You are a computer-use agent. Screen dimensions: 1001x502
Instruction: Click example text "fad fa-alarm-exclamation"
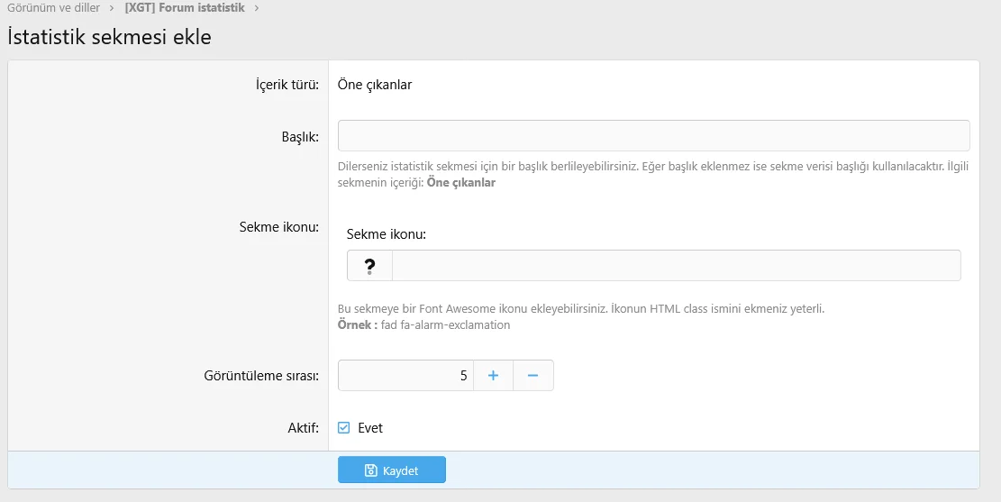[x=445, y=324]
